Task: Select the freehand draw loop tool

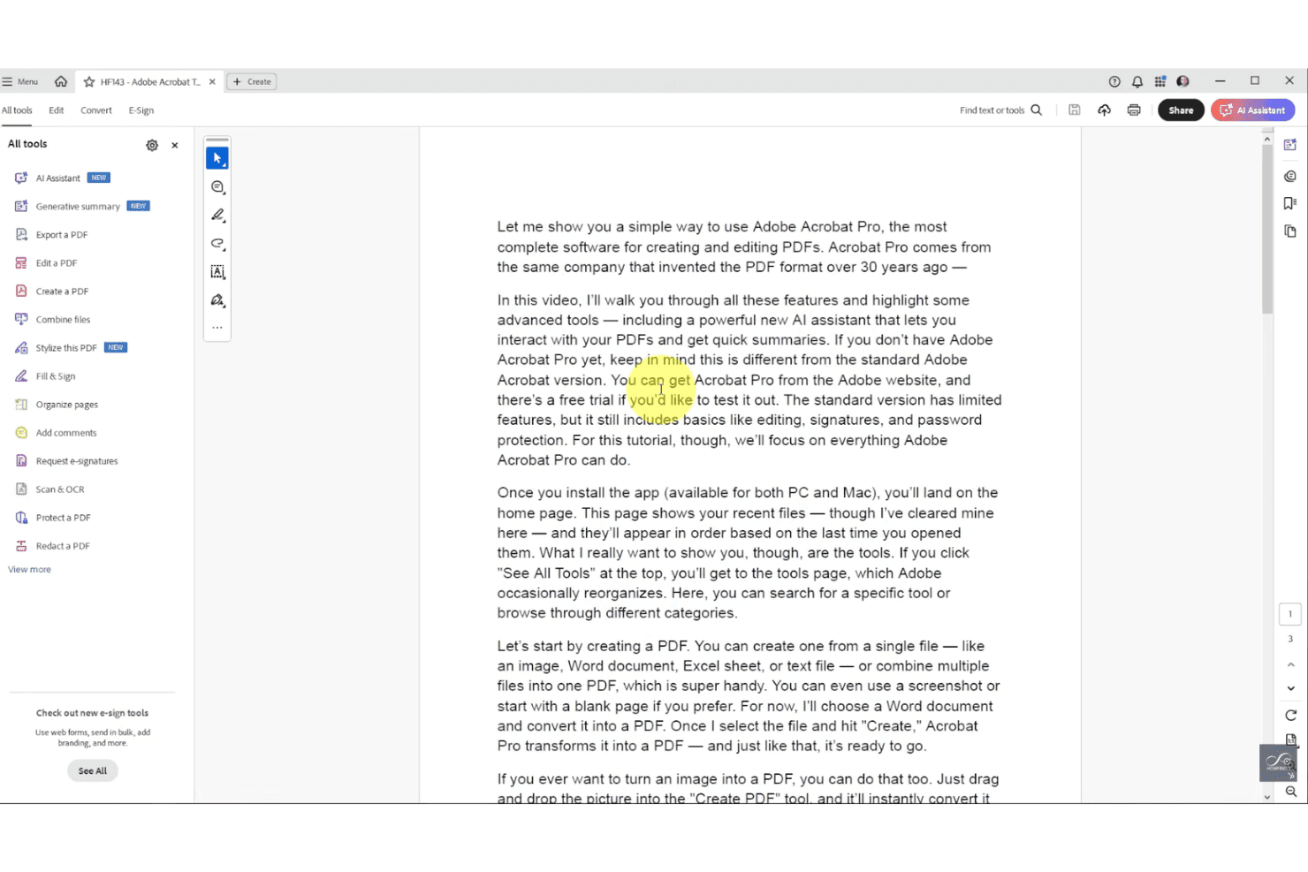Action: tap(217, 244)
